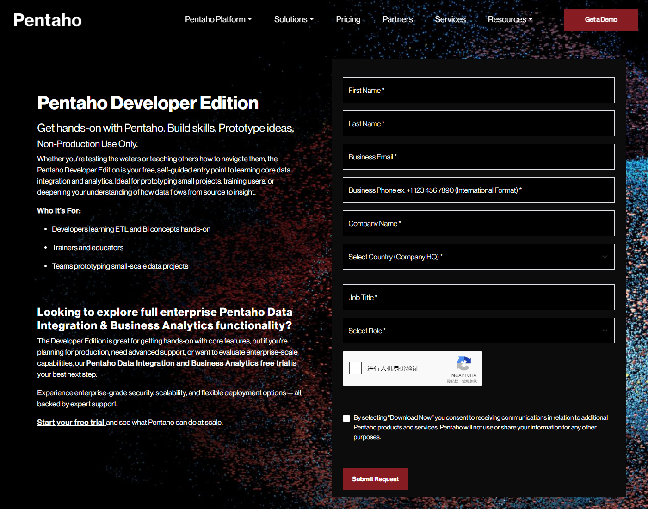Click the 'Pentaho Developer Edition' heading

point(148,103)
